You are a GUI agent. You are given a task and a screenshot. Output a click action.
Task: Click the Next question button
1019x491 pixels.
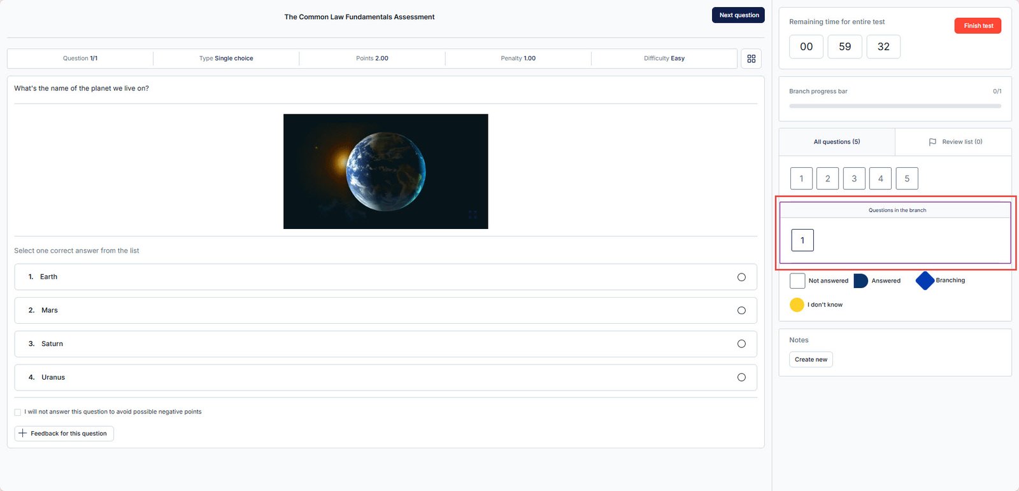coord(738,15)
